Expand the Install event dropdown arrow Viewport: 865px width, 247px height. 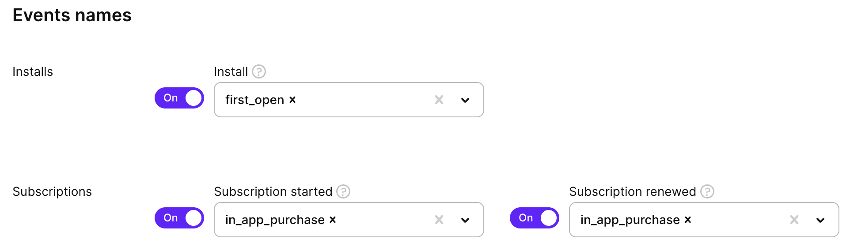465,100
